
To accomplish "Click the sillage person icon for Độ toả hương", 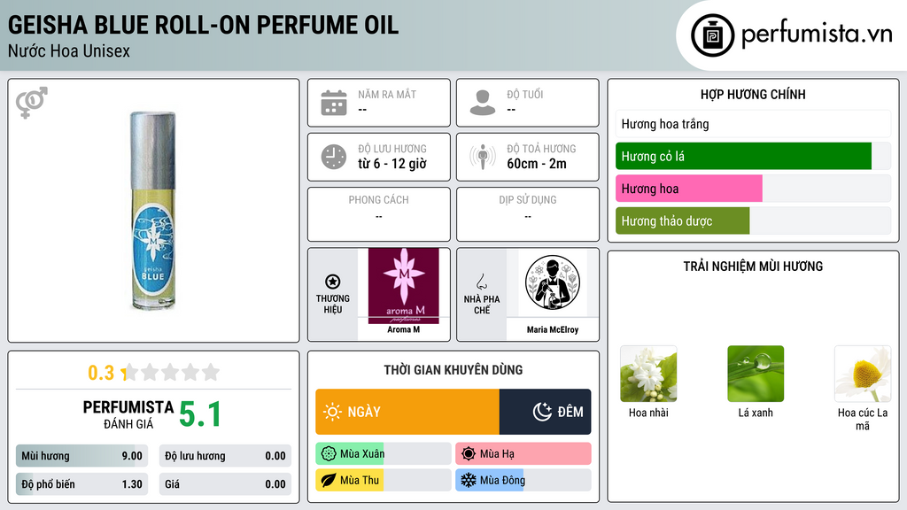I will (483, 157).
